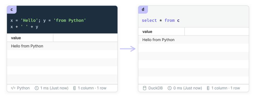Screen dimensions: 256x97
Task: Click into the Python code editor of cell c
Action: coord(62,24)
